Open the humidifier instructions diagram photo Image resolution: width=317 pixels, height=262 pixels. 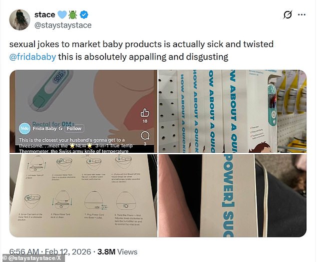click(82, 195)
